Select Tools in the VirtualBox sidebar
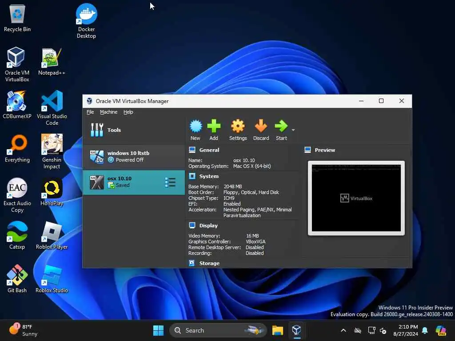Image resolution: width=455 pixels, height=341 pixels. [x=133, y=130]
